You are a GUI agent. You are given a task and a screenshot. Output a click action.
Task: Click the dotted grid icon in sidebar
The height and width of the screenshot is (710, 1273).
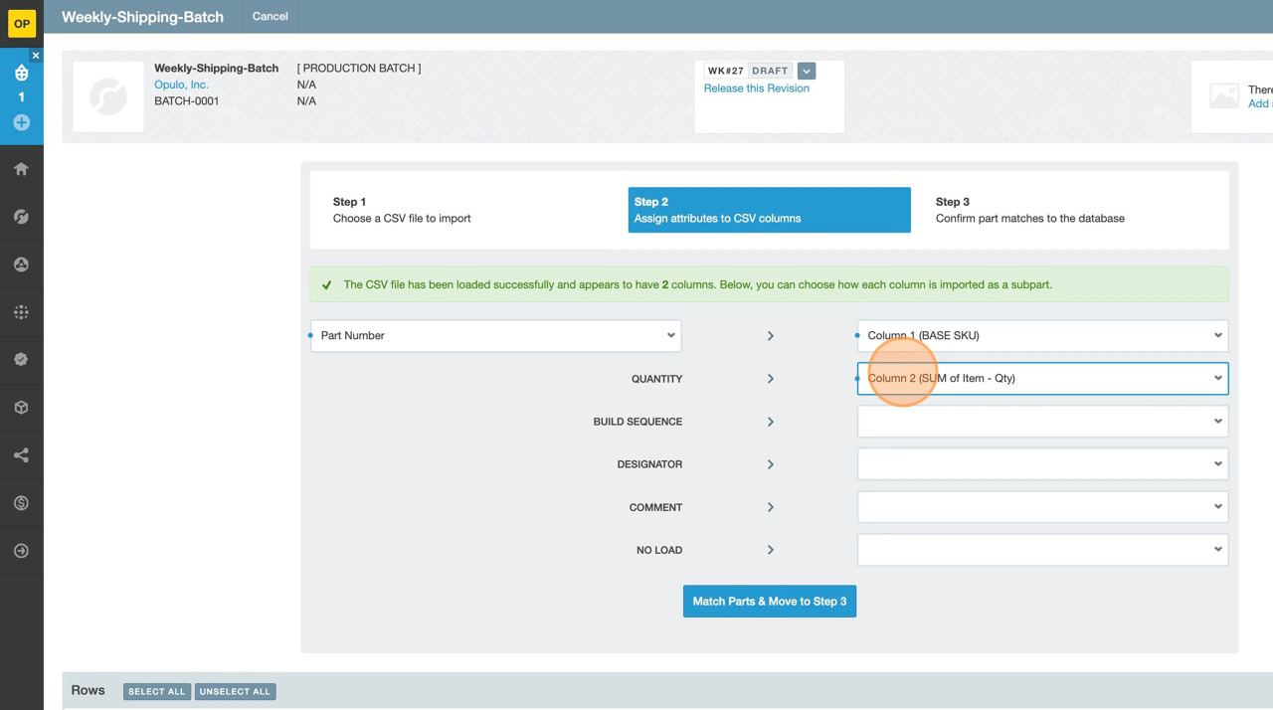[x=21, y=312]
